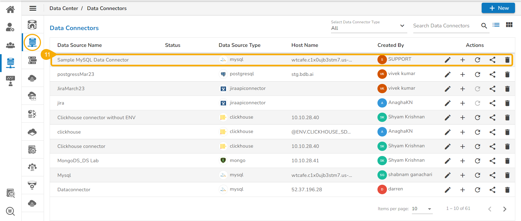Switch to list view
521x221 pixels.
coord(496,25)
